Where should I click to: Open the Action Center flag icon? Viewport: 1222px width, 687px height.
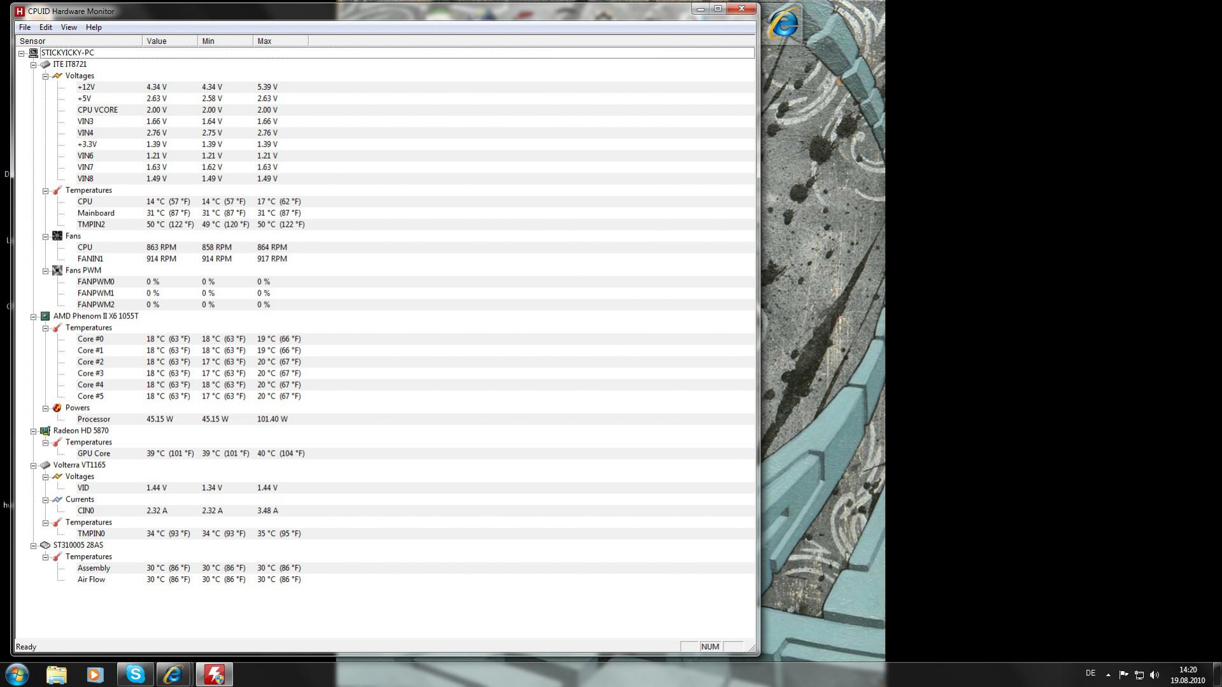pos(1123,675)
